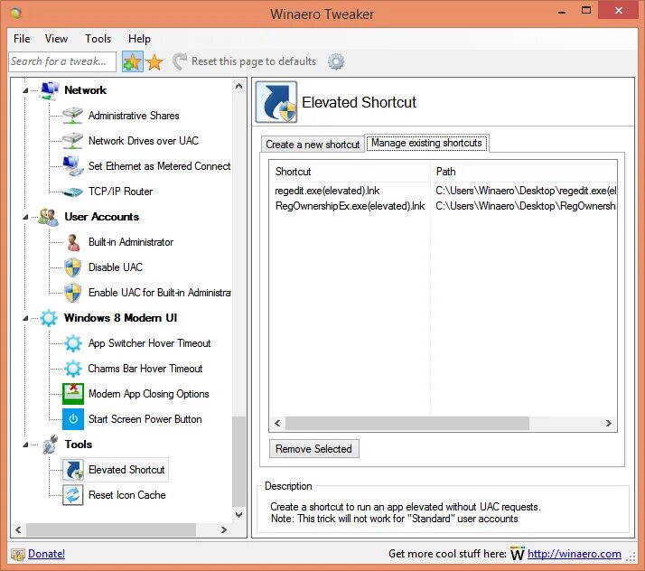Click the Donate icon in status bar
Image resolution: width=645 pixels, height=571 pixels.
point(18,555)
